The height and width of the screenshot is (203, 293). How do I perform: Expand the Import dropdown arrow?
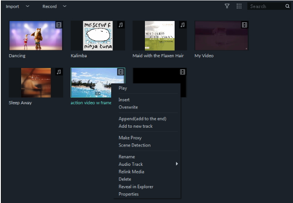click(x=27, y=6)
